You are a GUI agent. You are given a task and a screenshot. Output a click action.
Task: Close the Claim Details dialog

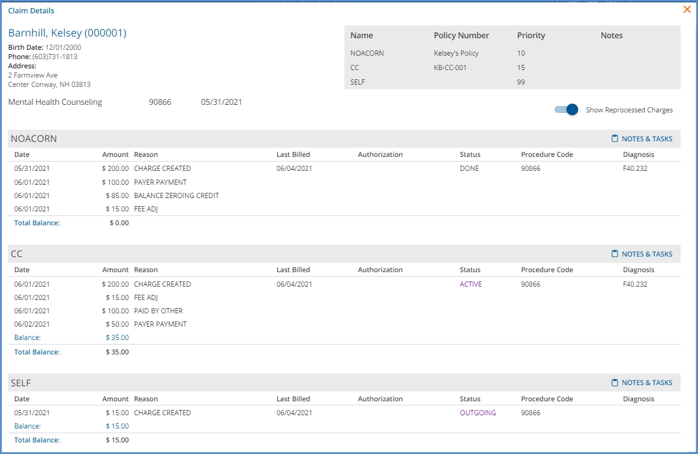687,9
